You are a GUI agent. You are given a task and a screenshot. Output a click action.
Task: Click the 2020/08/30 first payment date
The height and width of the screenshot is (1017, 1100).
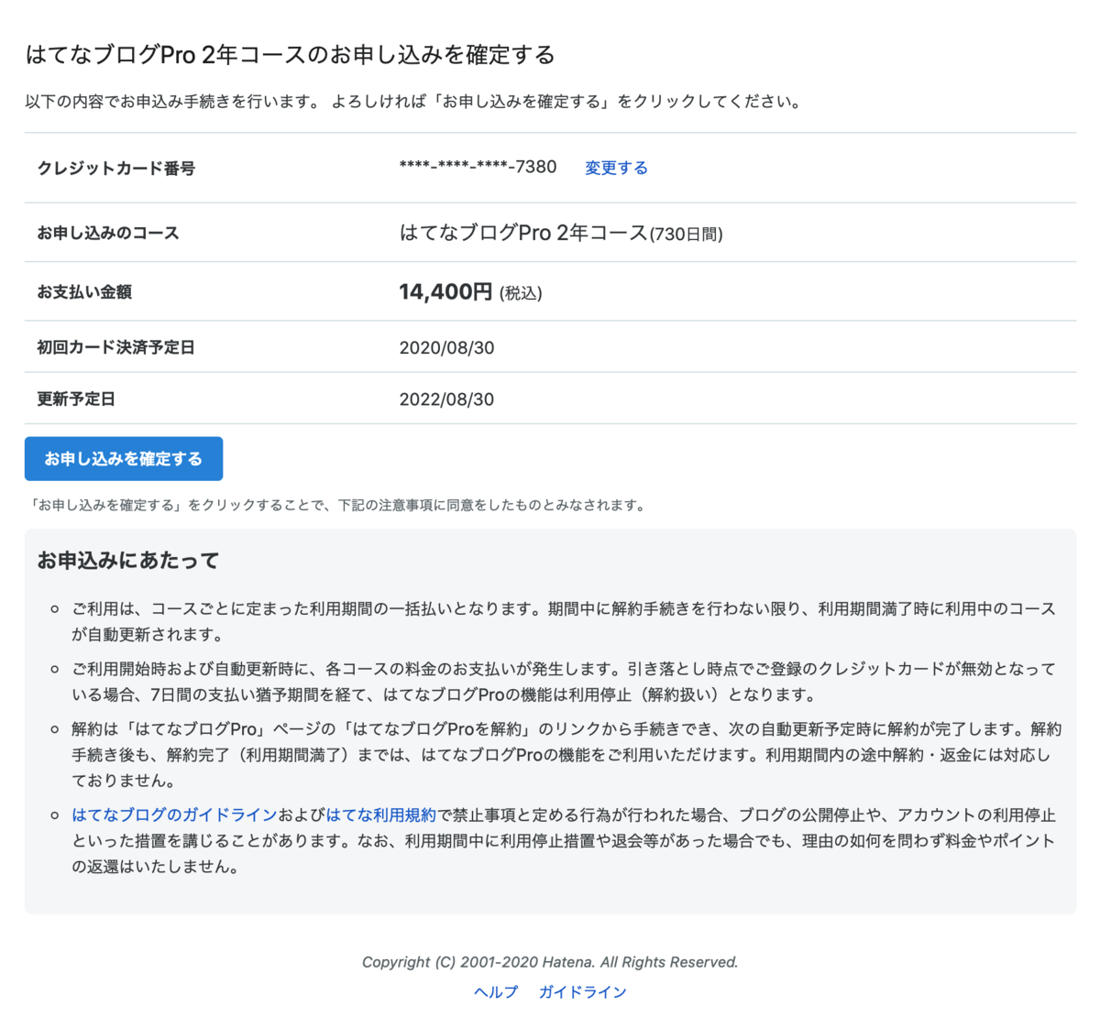point(446,347)
